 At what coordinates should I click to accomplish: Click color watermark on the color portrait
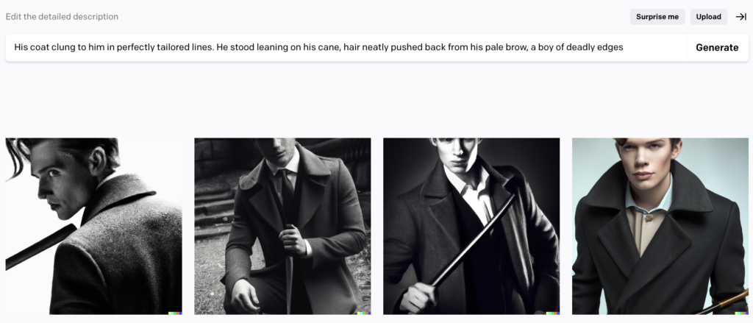tap(741, 313)
